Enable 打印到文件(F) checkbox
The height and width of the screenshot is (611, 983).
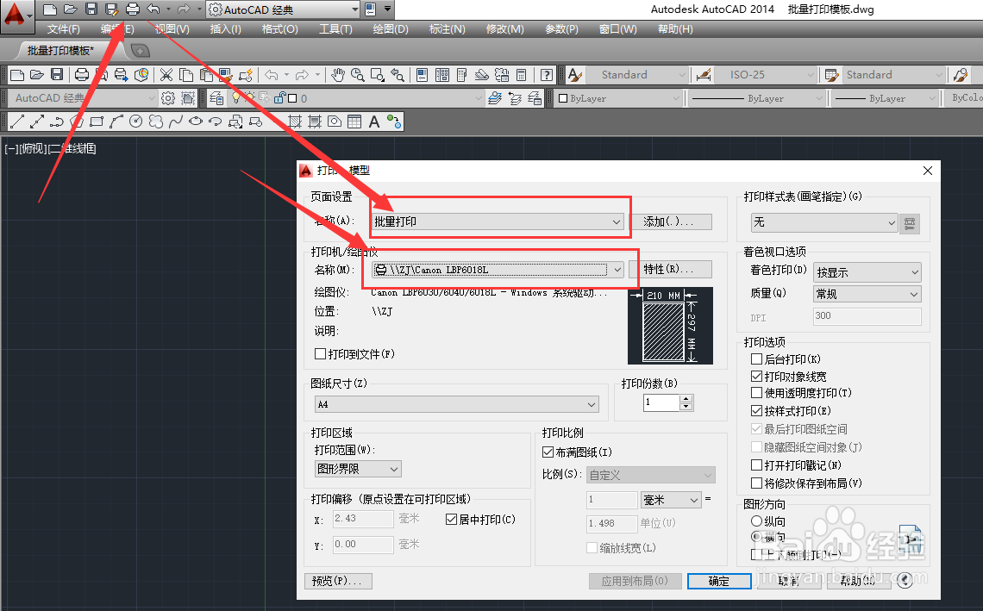point(320,354)
